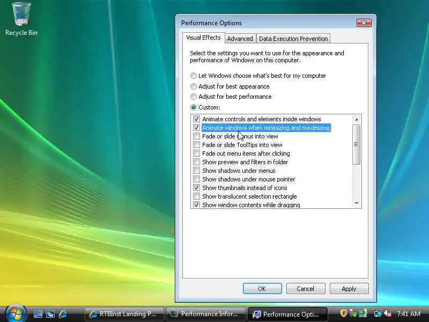Enable Show shadows under mouse pointer
Screen dimensions: 429x322
click(196, 179)
